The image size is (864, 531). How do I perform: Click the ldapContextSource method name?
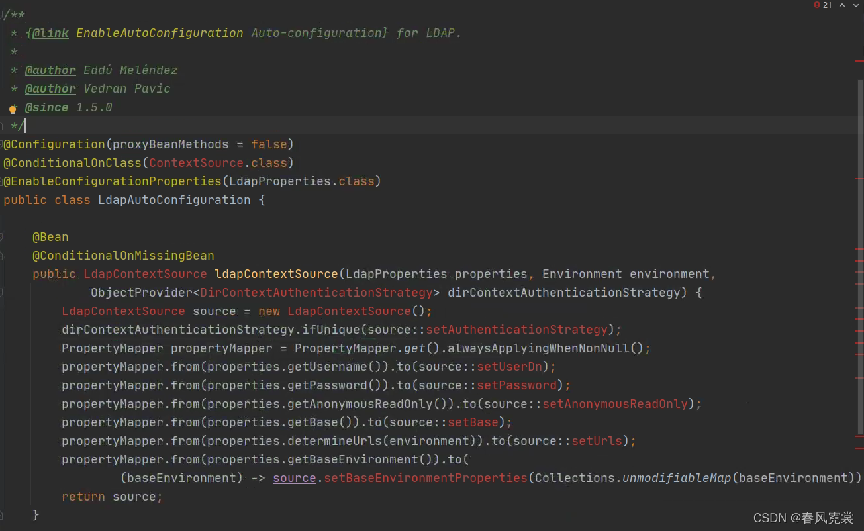[276, 274]
